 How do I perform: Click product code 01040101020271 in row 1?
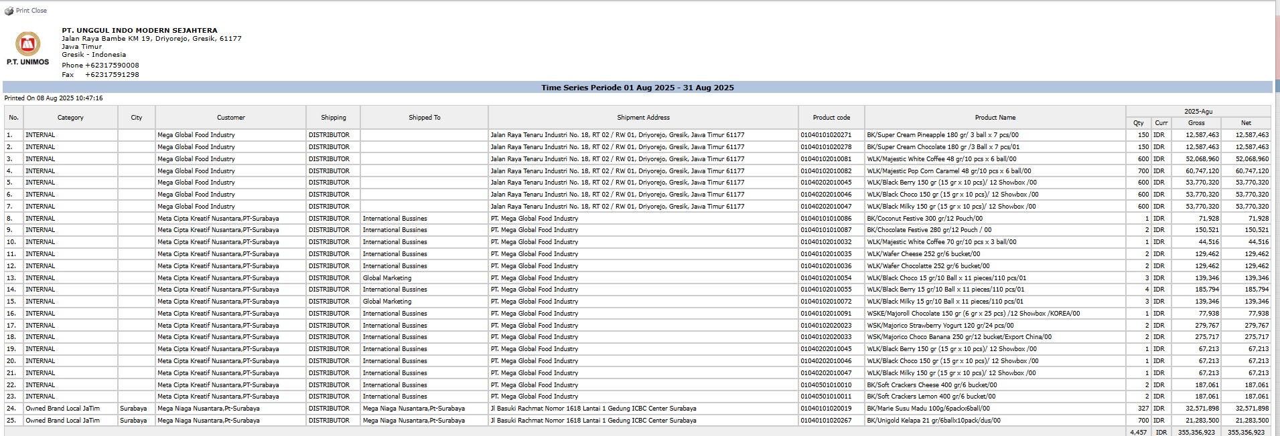coord(826,135)
